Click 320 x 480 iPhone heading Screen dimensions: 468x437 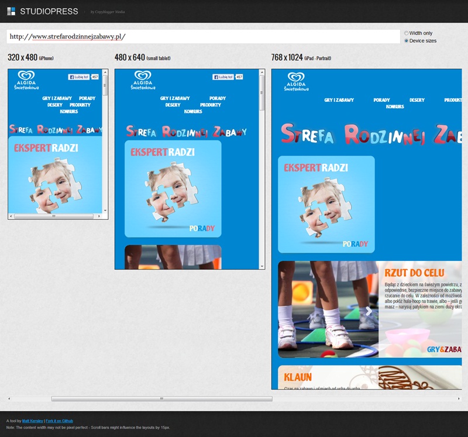tap(31, 57)
